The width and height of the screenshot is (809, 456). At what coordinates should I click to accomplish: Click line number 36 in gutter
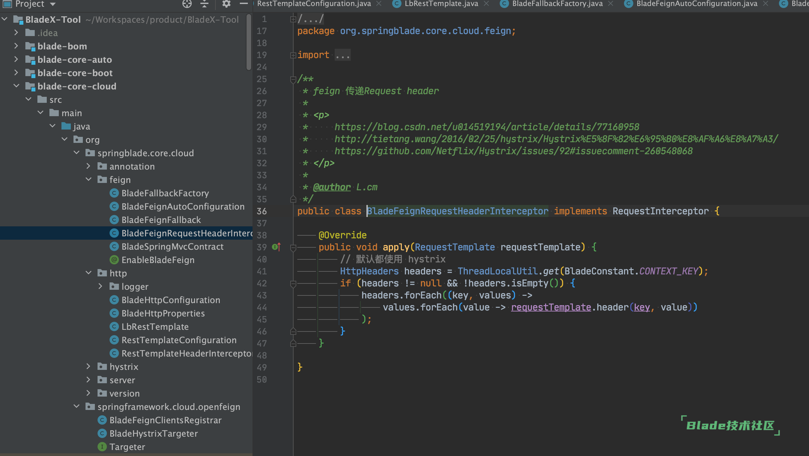262,211
